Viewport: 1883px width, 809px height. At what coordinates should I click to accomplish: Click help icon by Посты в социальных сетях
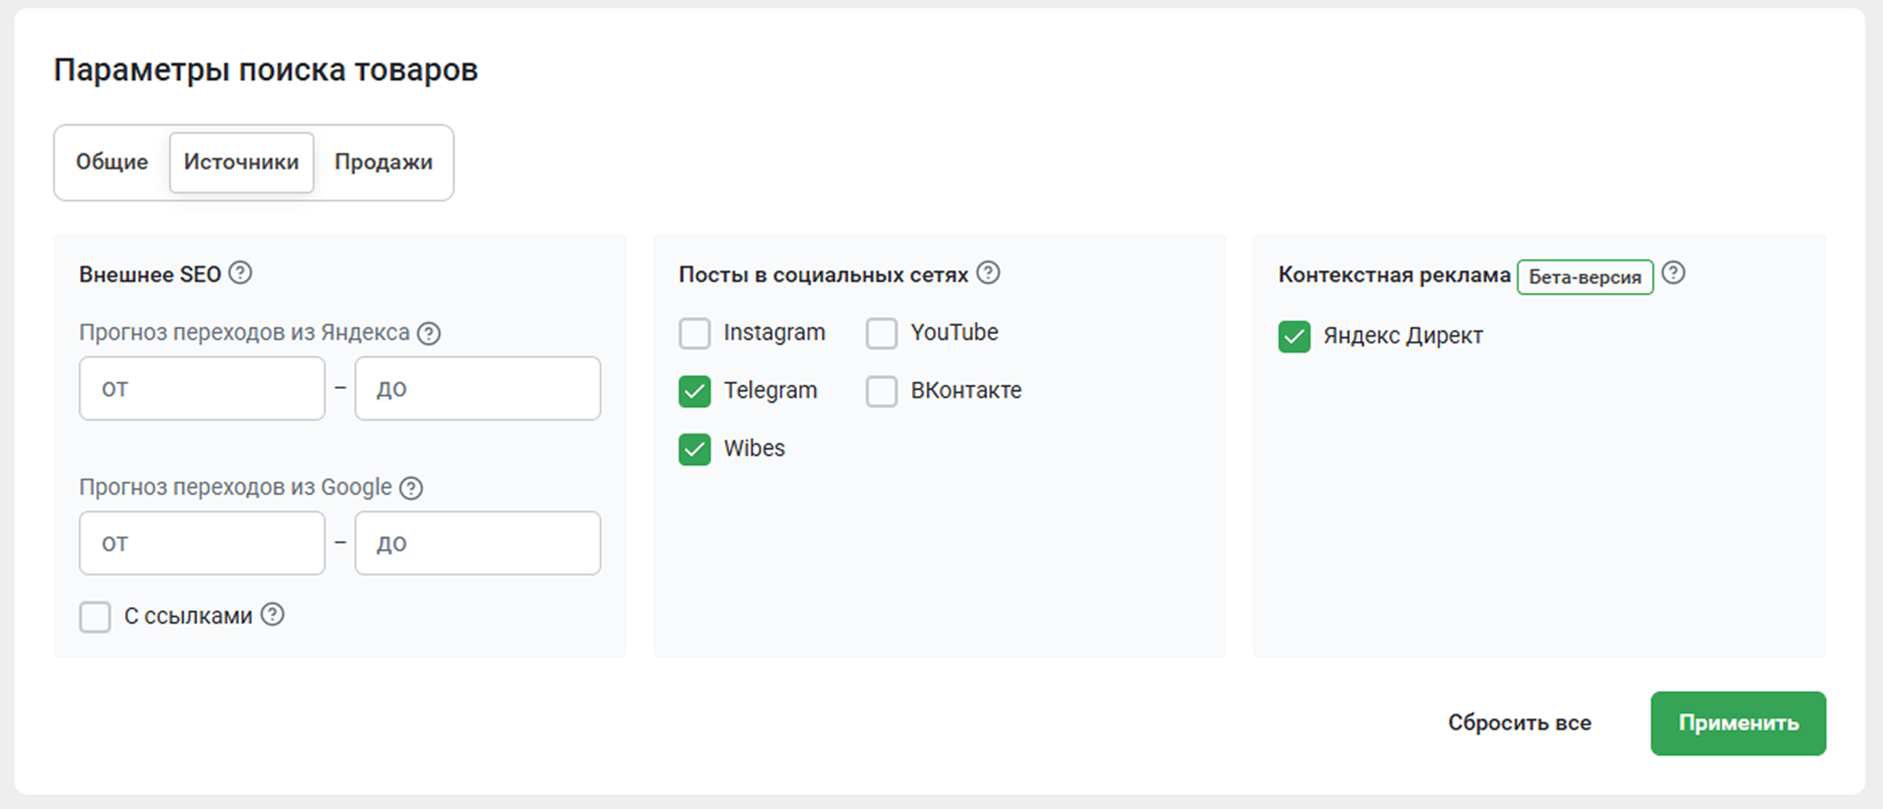(988, 273)
